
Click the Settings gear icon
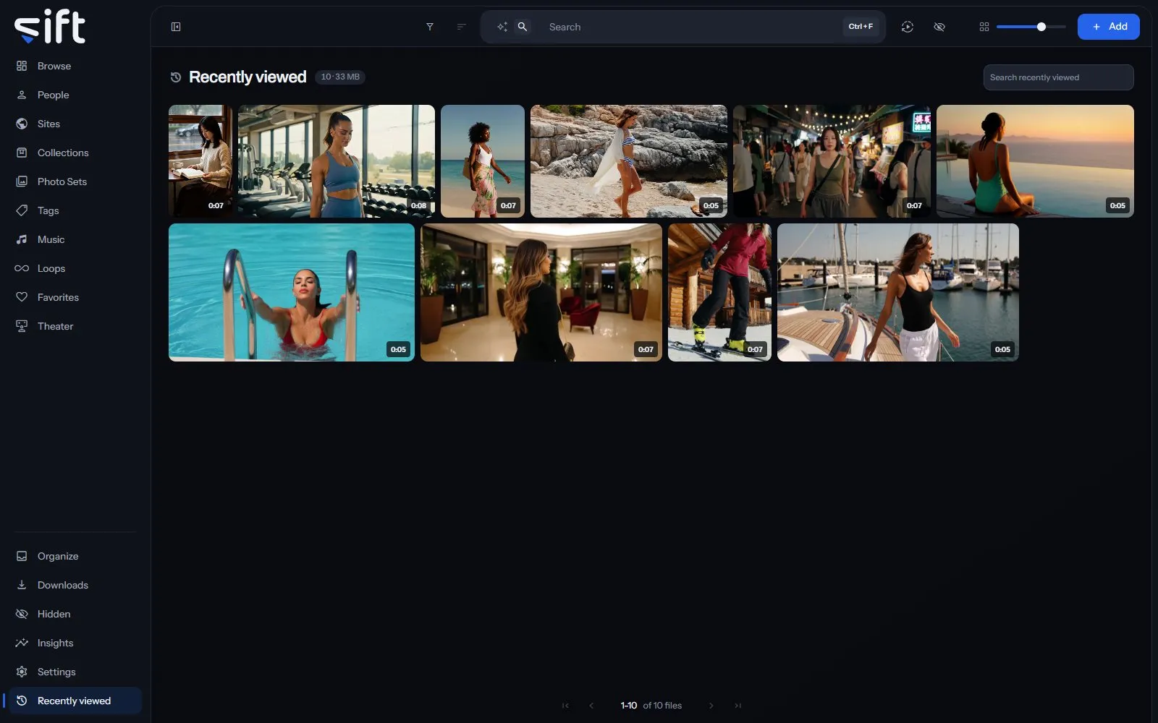point(22,672)
